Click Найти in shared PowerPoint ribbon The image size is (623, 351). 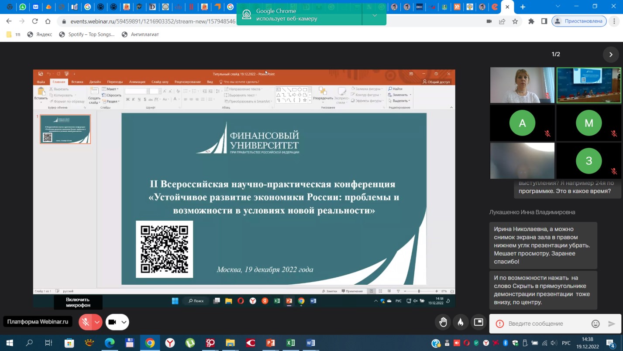click(396, 89)
